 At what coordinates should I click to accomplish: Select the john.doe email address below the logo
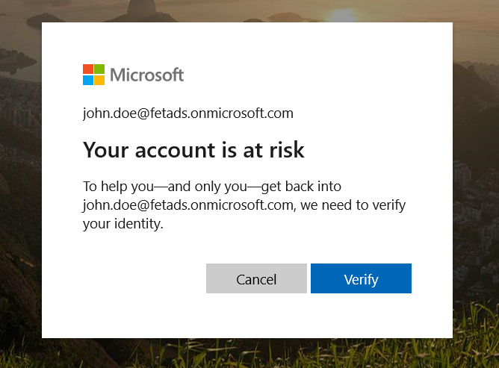pos(187,113)
